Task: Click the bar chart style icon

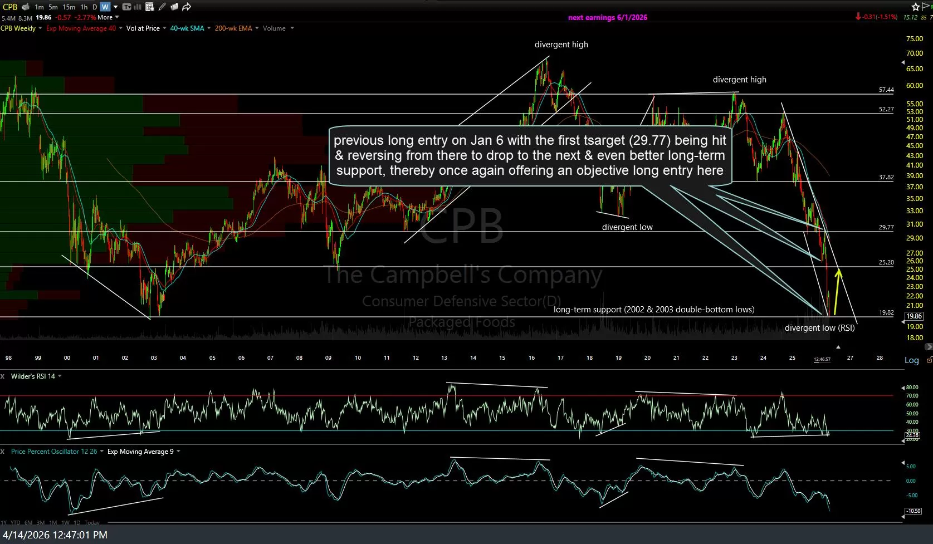Action: point(137,7)
